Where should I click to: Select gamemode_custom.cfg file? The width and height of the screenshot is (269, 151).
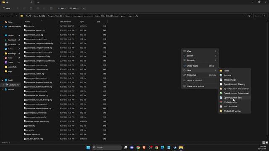pyautogui.click(x=35, y=74)
